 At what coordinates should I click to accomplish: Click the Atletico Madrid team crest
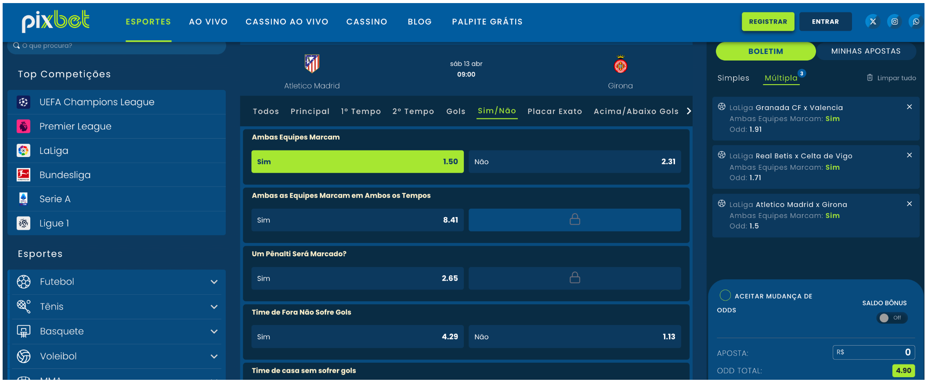point(312,64)
